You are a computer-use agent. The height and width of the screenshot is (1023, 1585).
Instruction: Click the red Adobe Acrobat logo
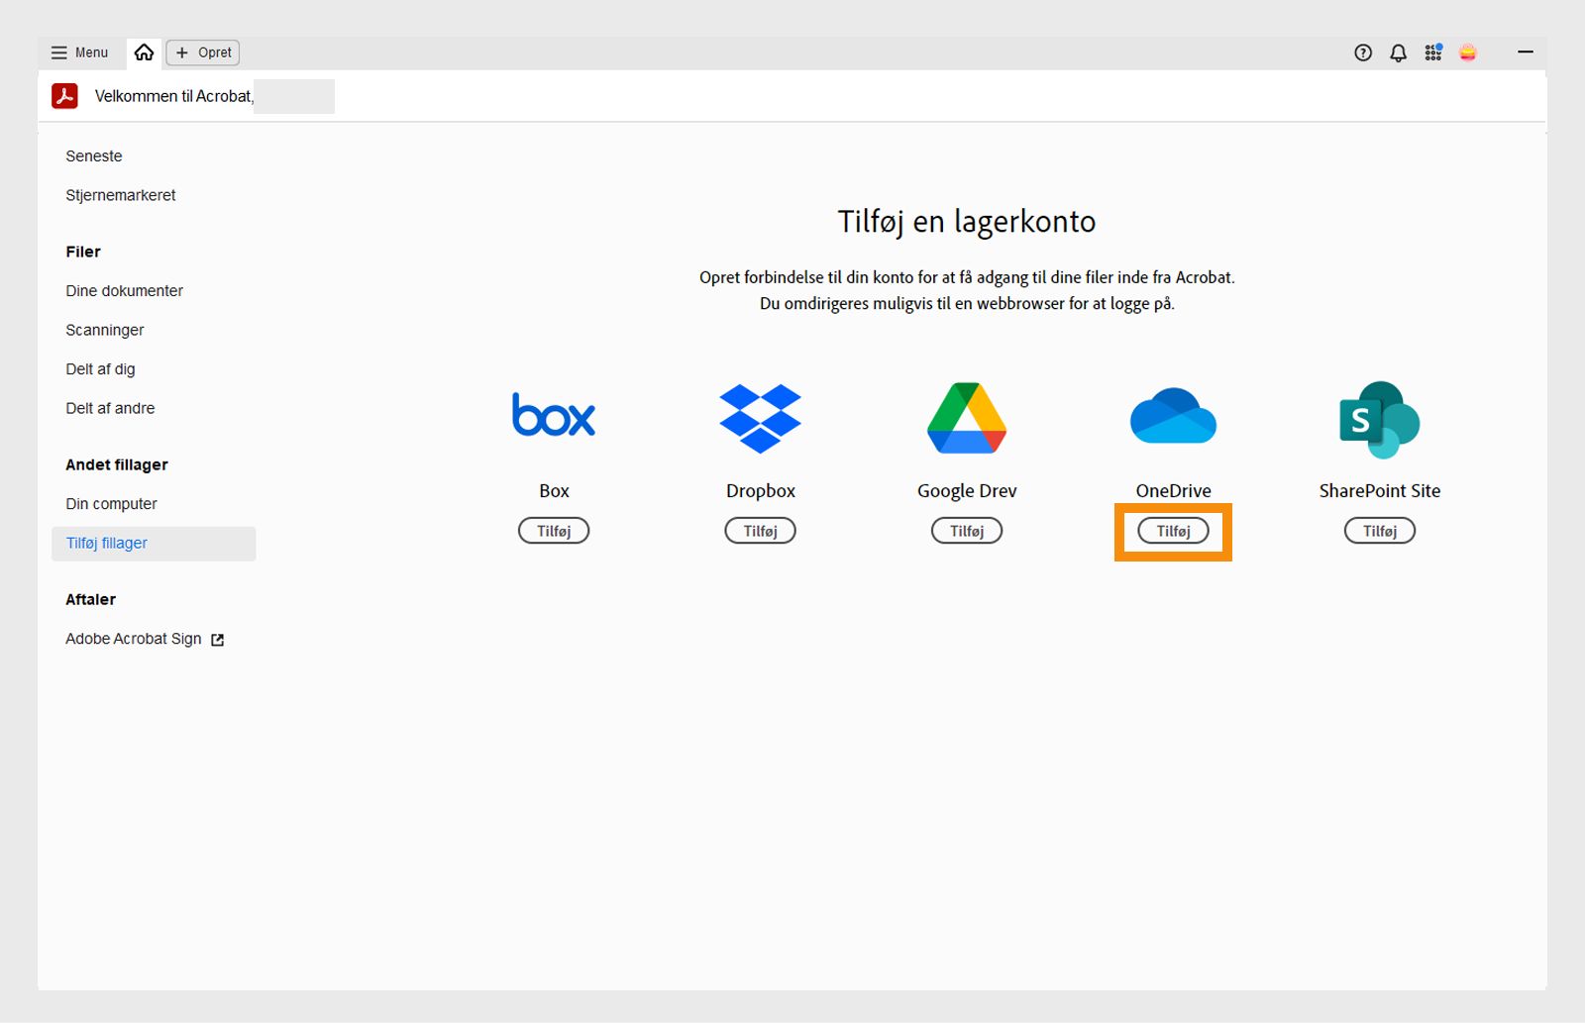click(x=63, y=96)
